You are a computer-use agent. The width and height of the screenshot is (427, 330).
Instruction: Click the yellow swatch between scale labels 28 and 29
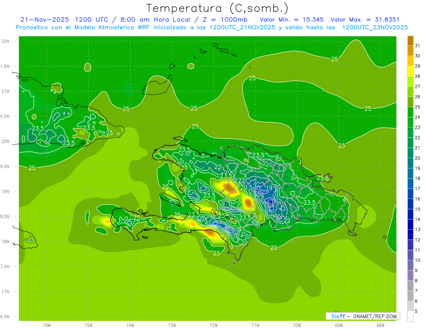point(410,71)
